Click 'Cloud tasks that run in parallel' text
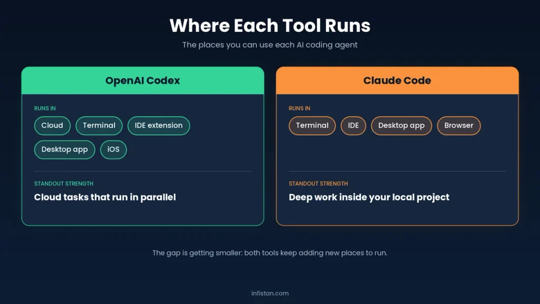The image size is (540, 304). click(105, 197)
